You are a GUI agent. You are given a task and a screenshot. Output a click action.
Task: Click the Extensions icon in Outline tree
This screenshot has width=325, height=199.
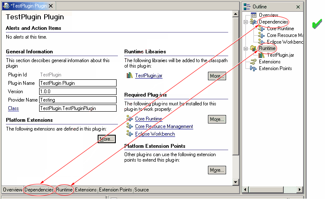253,62
